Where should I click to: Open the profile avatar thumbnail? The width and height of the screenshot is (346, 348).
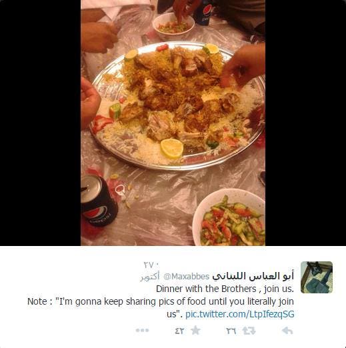317,277
